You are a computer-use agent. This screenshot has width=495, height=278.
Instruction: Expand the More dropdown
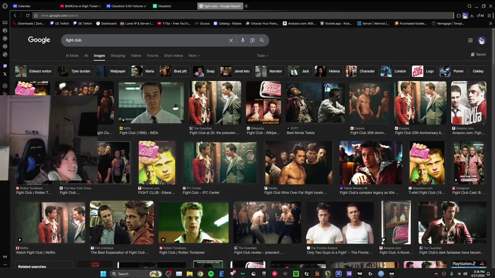194,56
